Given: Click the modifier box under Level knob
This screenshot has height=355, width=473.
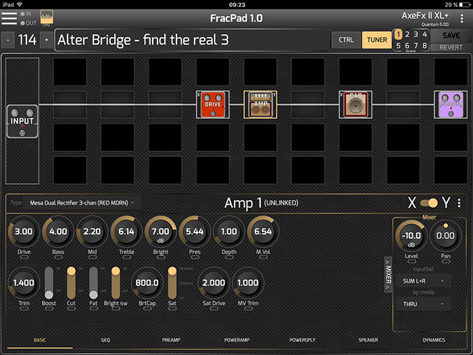Looking at the screenshot, I should (412, 262).
